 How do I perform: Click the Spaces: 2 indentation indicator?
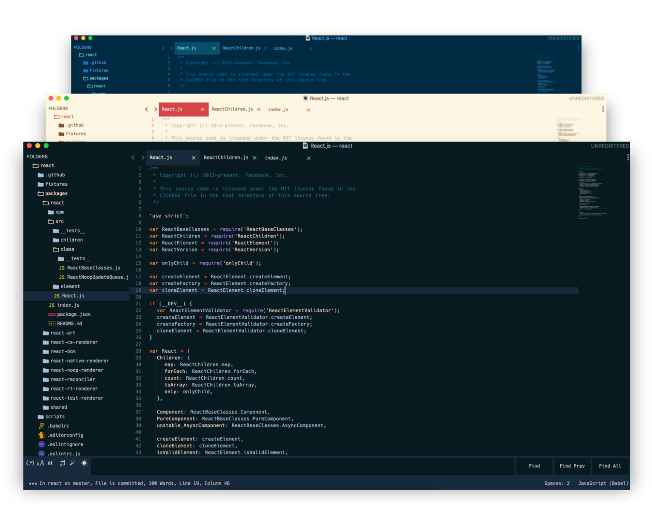(x=557, y=483)
